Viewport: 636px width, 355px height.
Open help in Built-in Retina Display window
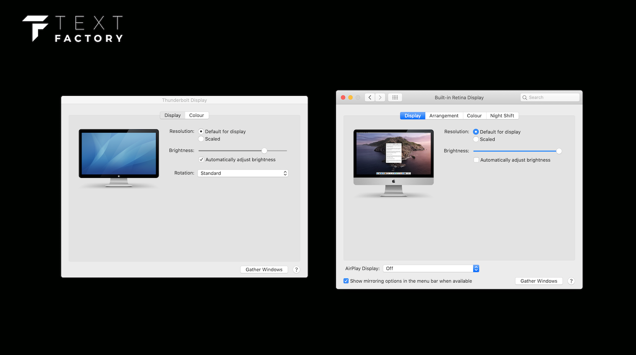pos(571,281)
